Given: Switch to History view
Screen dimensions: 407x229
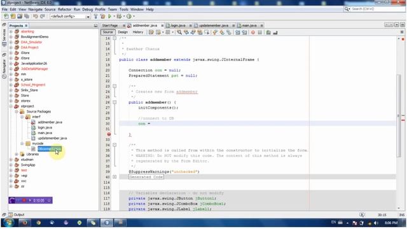Looking at the screenshot, I should (138, 32).
